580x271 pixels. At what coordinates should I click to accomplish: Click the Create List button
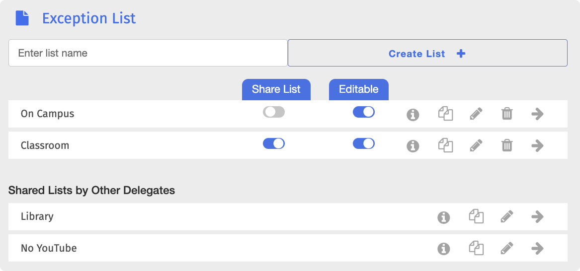pyautogui.click(x=427, y=53)
